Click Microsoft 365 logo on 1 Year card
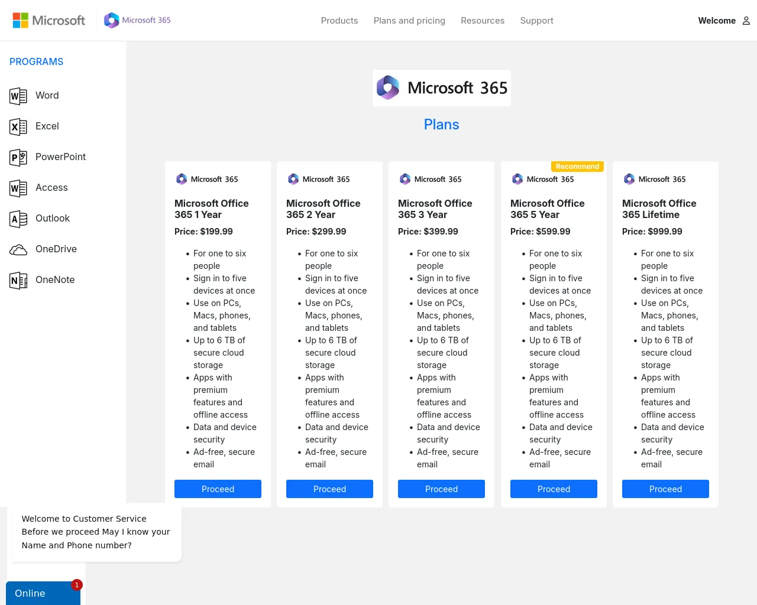 click(206, 179)
